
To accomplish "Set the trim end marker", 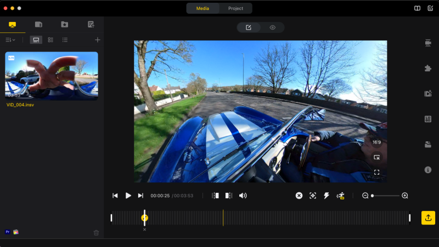I will click(x=229, y=196).
